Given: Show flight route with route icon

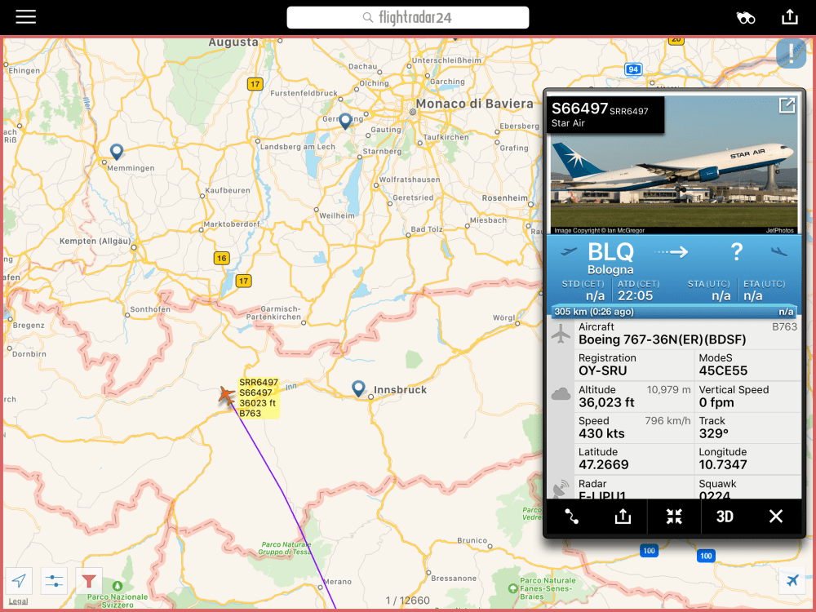Looking at the screenshot, I should tap(571, 517).
